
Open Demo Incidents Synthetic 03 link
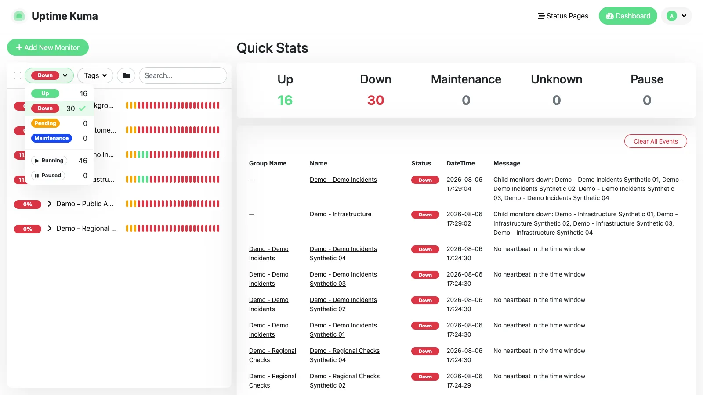tap(343, 279)
